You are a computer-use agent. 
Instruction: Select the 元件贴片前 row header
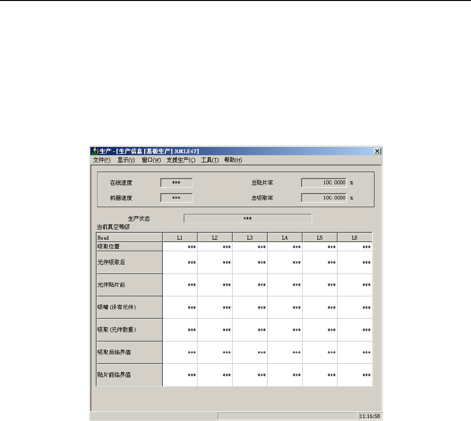(x=130, y=285)
